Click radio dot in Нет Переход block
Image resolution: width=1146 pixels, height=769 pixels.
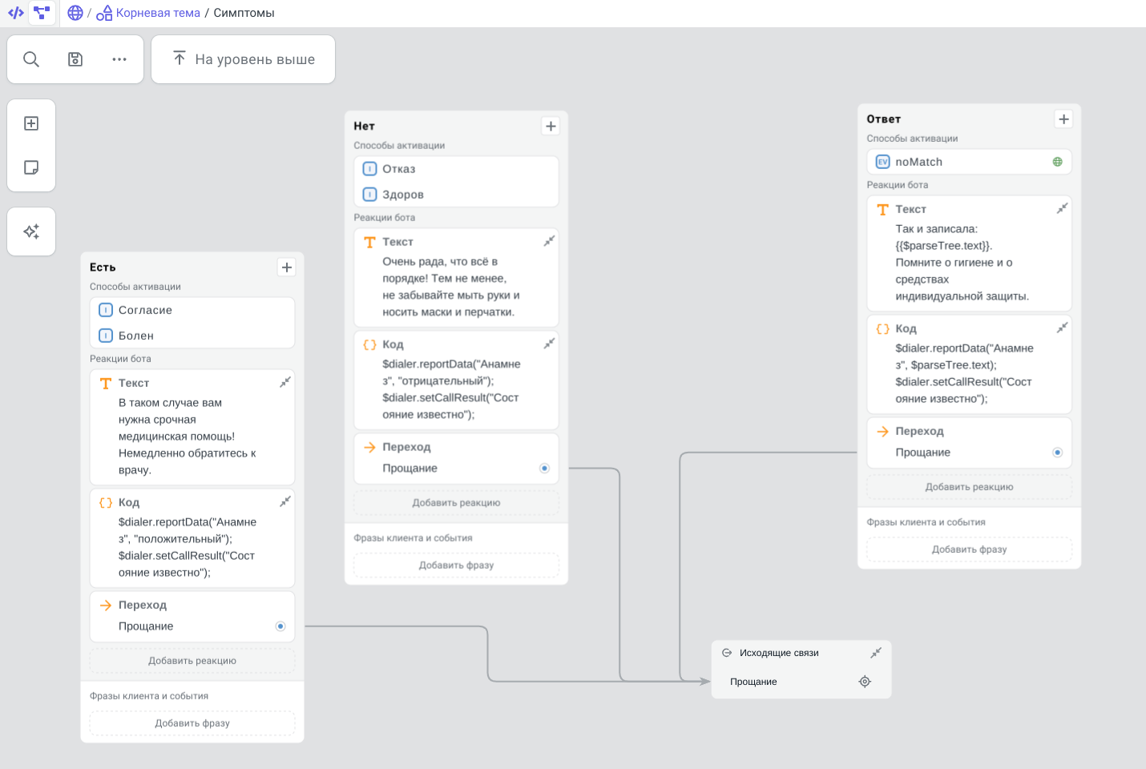coord(544,469)
